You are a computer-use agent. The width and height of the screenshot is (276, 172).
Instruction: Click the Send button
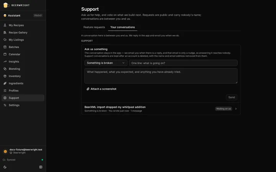[232, 97]
